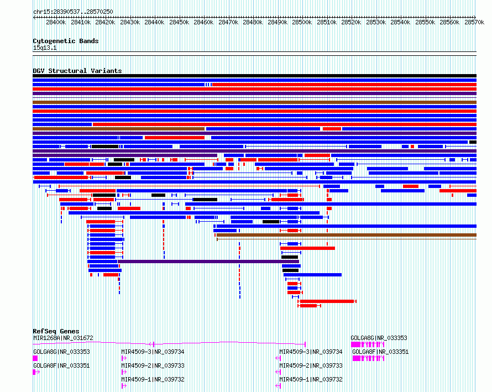The image size is (492, 392).
Task: Click the MIR1268A magenta gene span line
Action: 169,344
